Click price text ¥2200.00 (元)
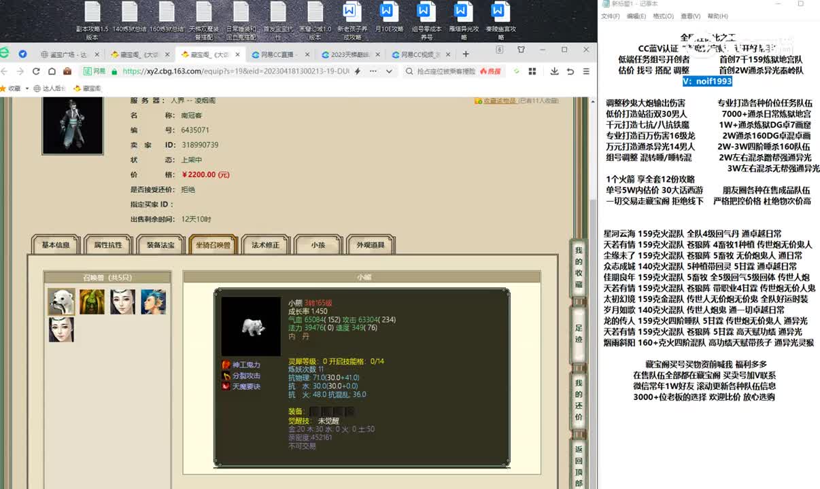Viewport: 820px width, 489px height. coord(205,175)
